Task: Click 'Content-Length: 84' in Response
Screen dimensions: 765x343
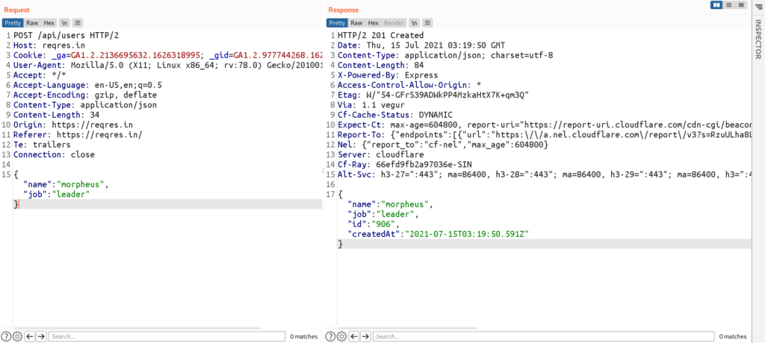Action: click(x=380, y=65)
